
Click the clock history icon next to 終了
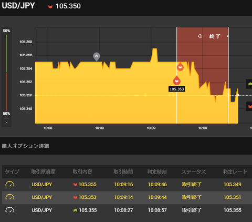click(200, 36)
